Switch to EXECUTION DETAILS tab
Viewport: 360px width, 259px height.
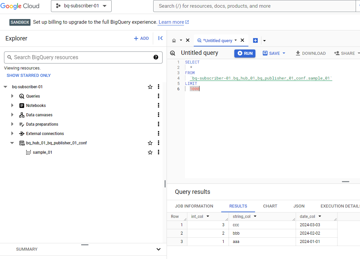pos(340,206)
